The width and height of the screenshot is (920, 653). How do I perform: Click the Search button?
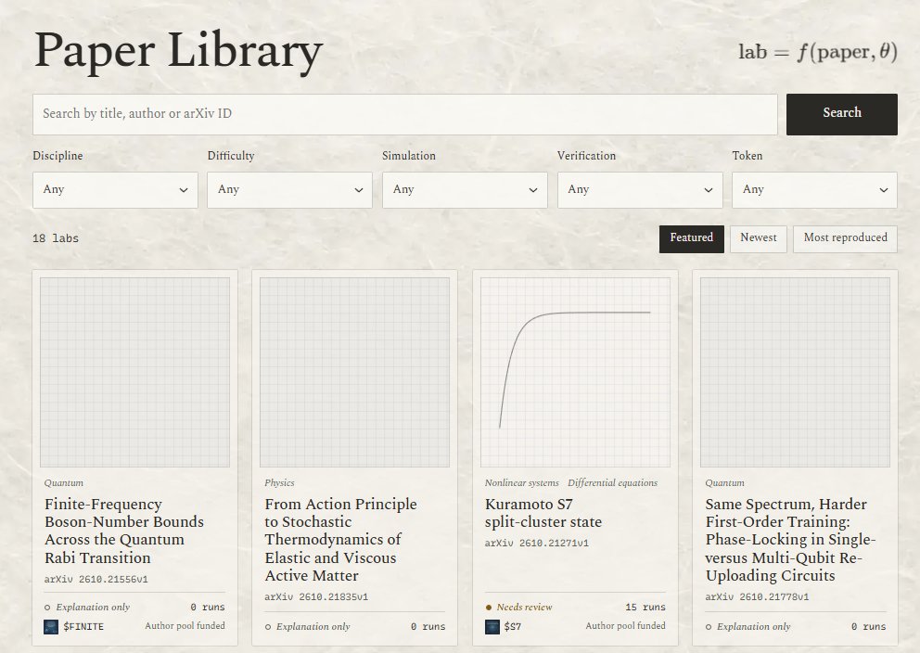click(x=842, y=114)
